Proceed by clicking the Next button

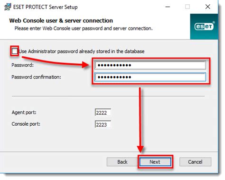click(155, 162)
